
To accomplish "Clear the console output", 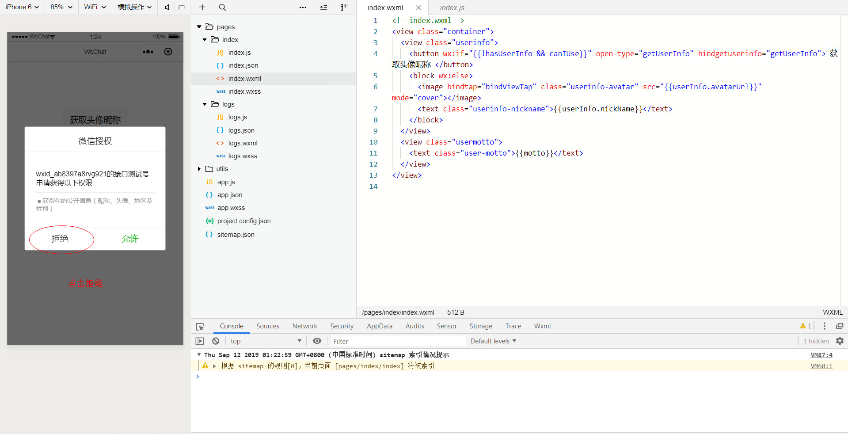I will click(x=216, y=341).
